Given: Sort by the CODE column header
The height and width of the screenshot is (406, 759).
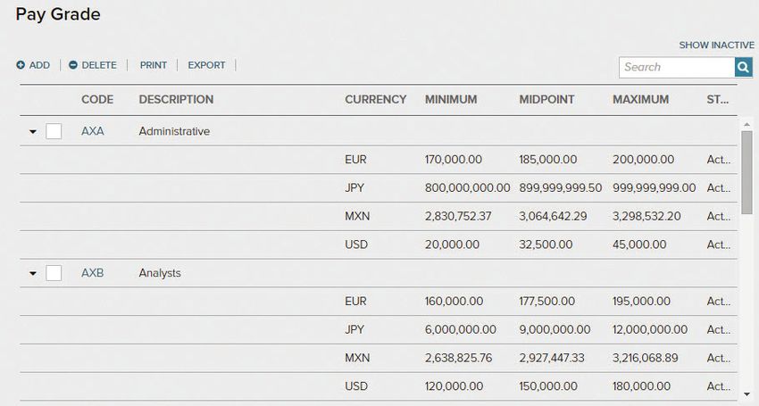Looking at the screenshot, I should (x=97, y=99).
